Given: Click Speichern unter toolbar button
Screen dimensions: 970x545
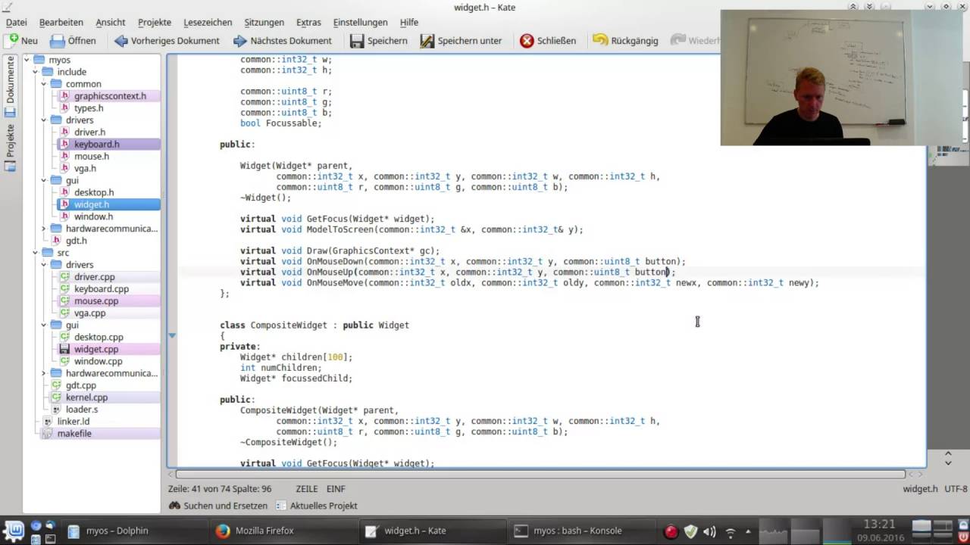Looking at the screenshot, I should pyautogui.click(x=461, y=41).
